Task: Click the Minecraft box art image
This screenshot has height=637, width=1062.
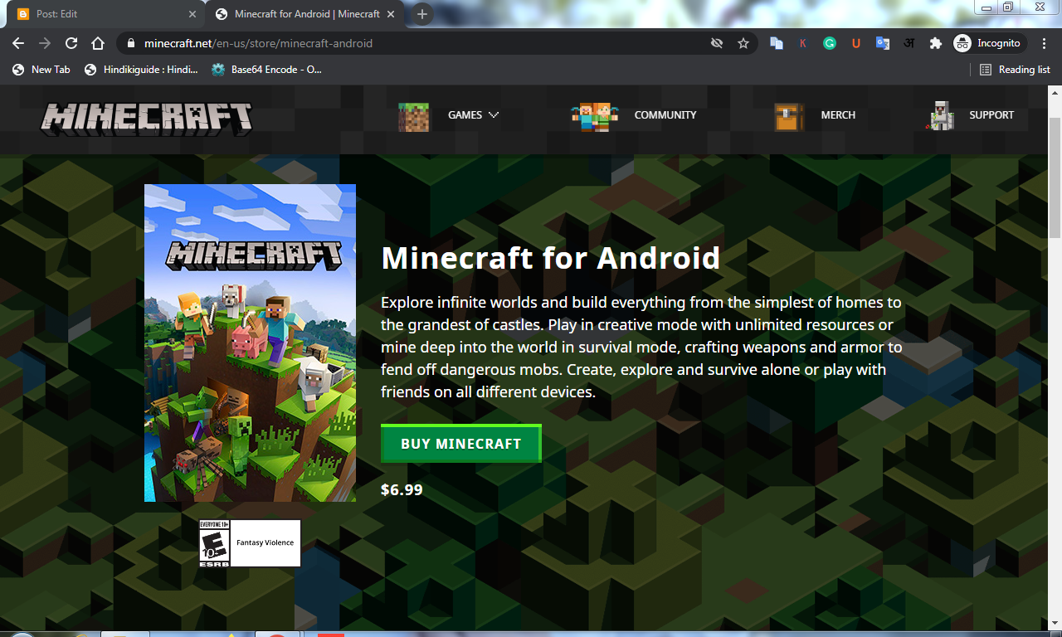Action: 250,343
